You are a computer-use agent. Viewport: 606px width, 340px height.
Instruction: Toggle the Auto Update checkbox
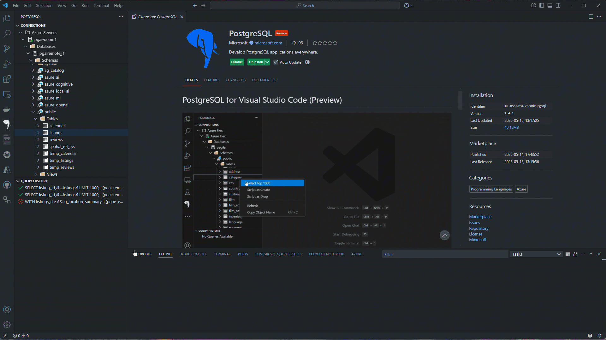(276, 62)
